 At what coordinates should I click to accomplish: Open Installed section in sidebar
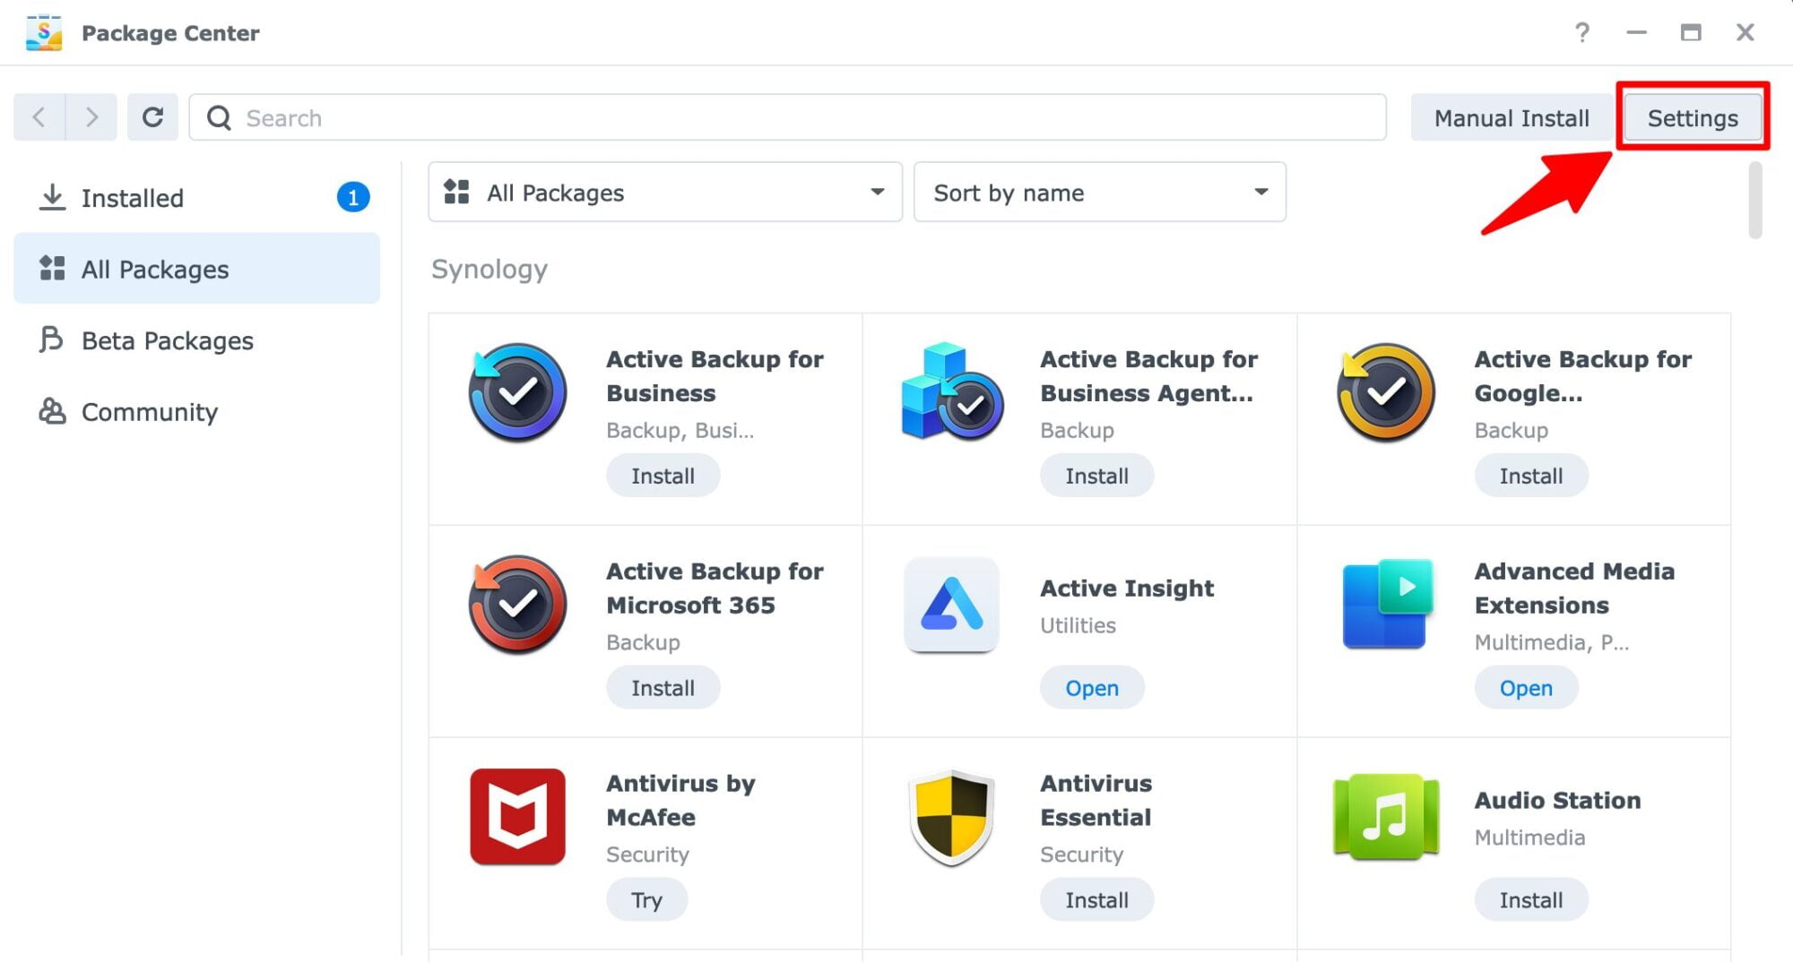click(x=133, y=198)
